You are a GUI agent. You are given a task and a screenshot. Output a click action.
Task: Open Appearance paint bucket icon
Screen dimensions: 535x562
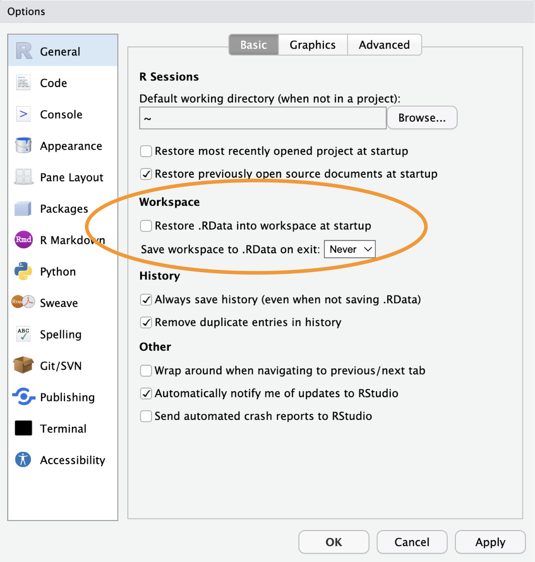tap(23, 145)
